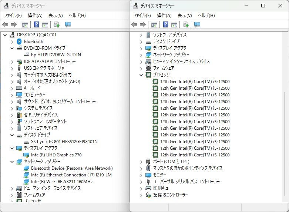Open ファイル(F) menu in left window
Image resolution: width=289 pixels, height=212 pixels.
point(13,15)
